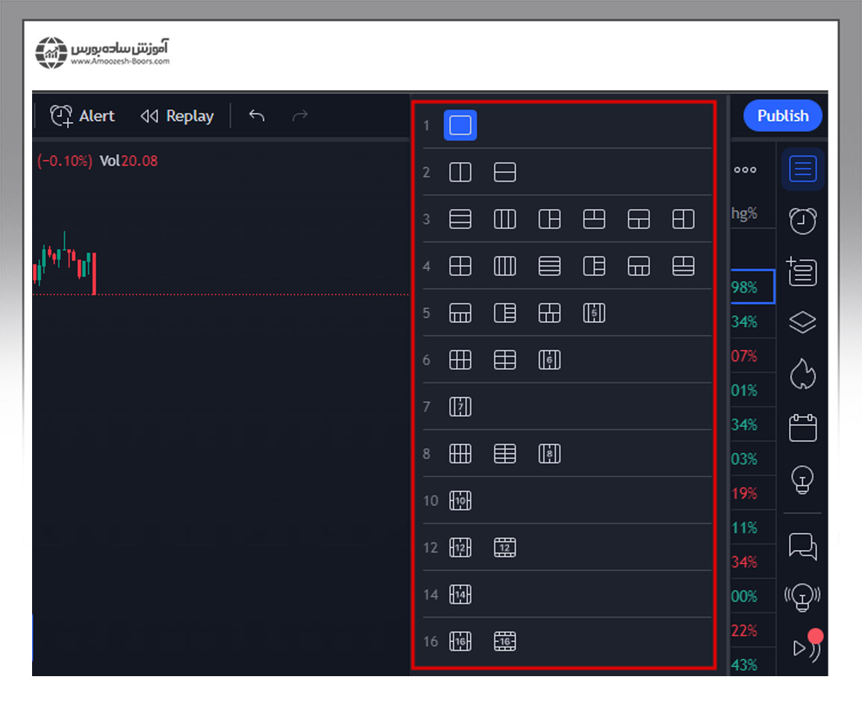Select the single-chart layout option
The width and height of the screenshot is (862, 709).
(x=460, y=125)
